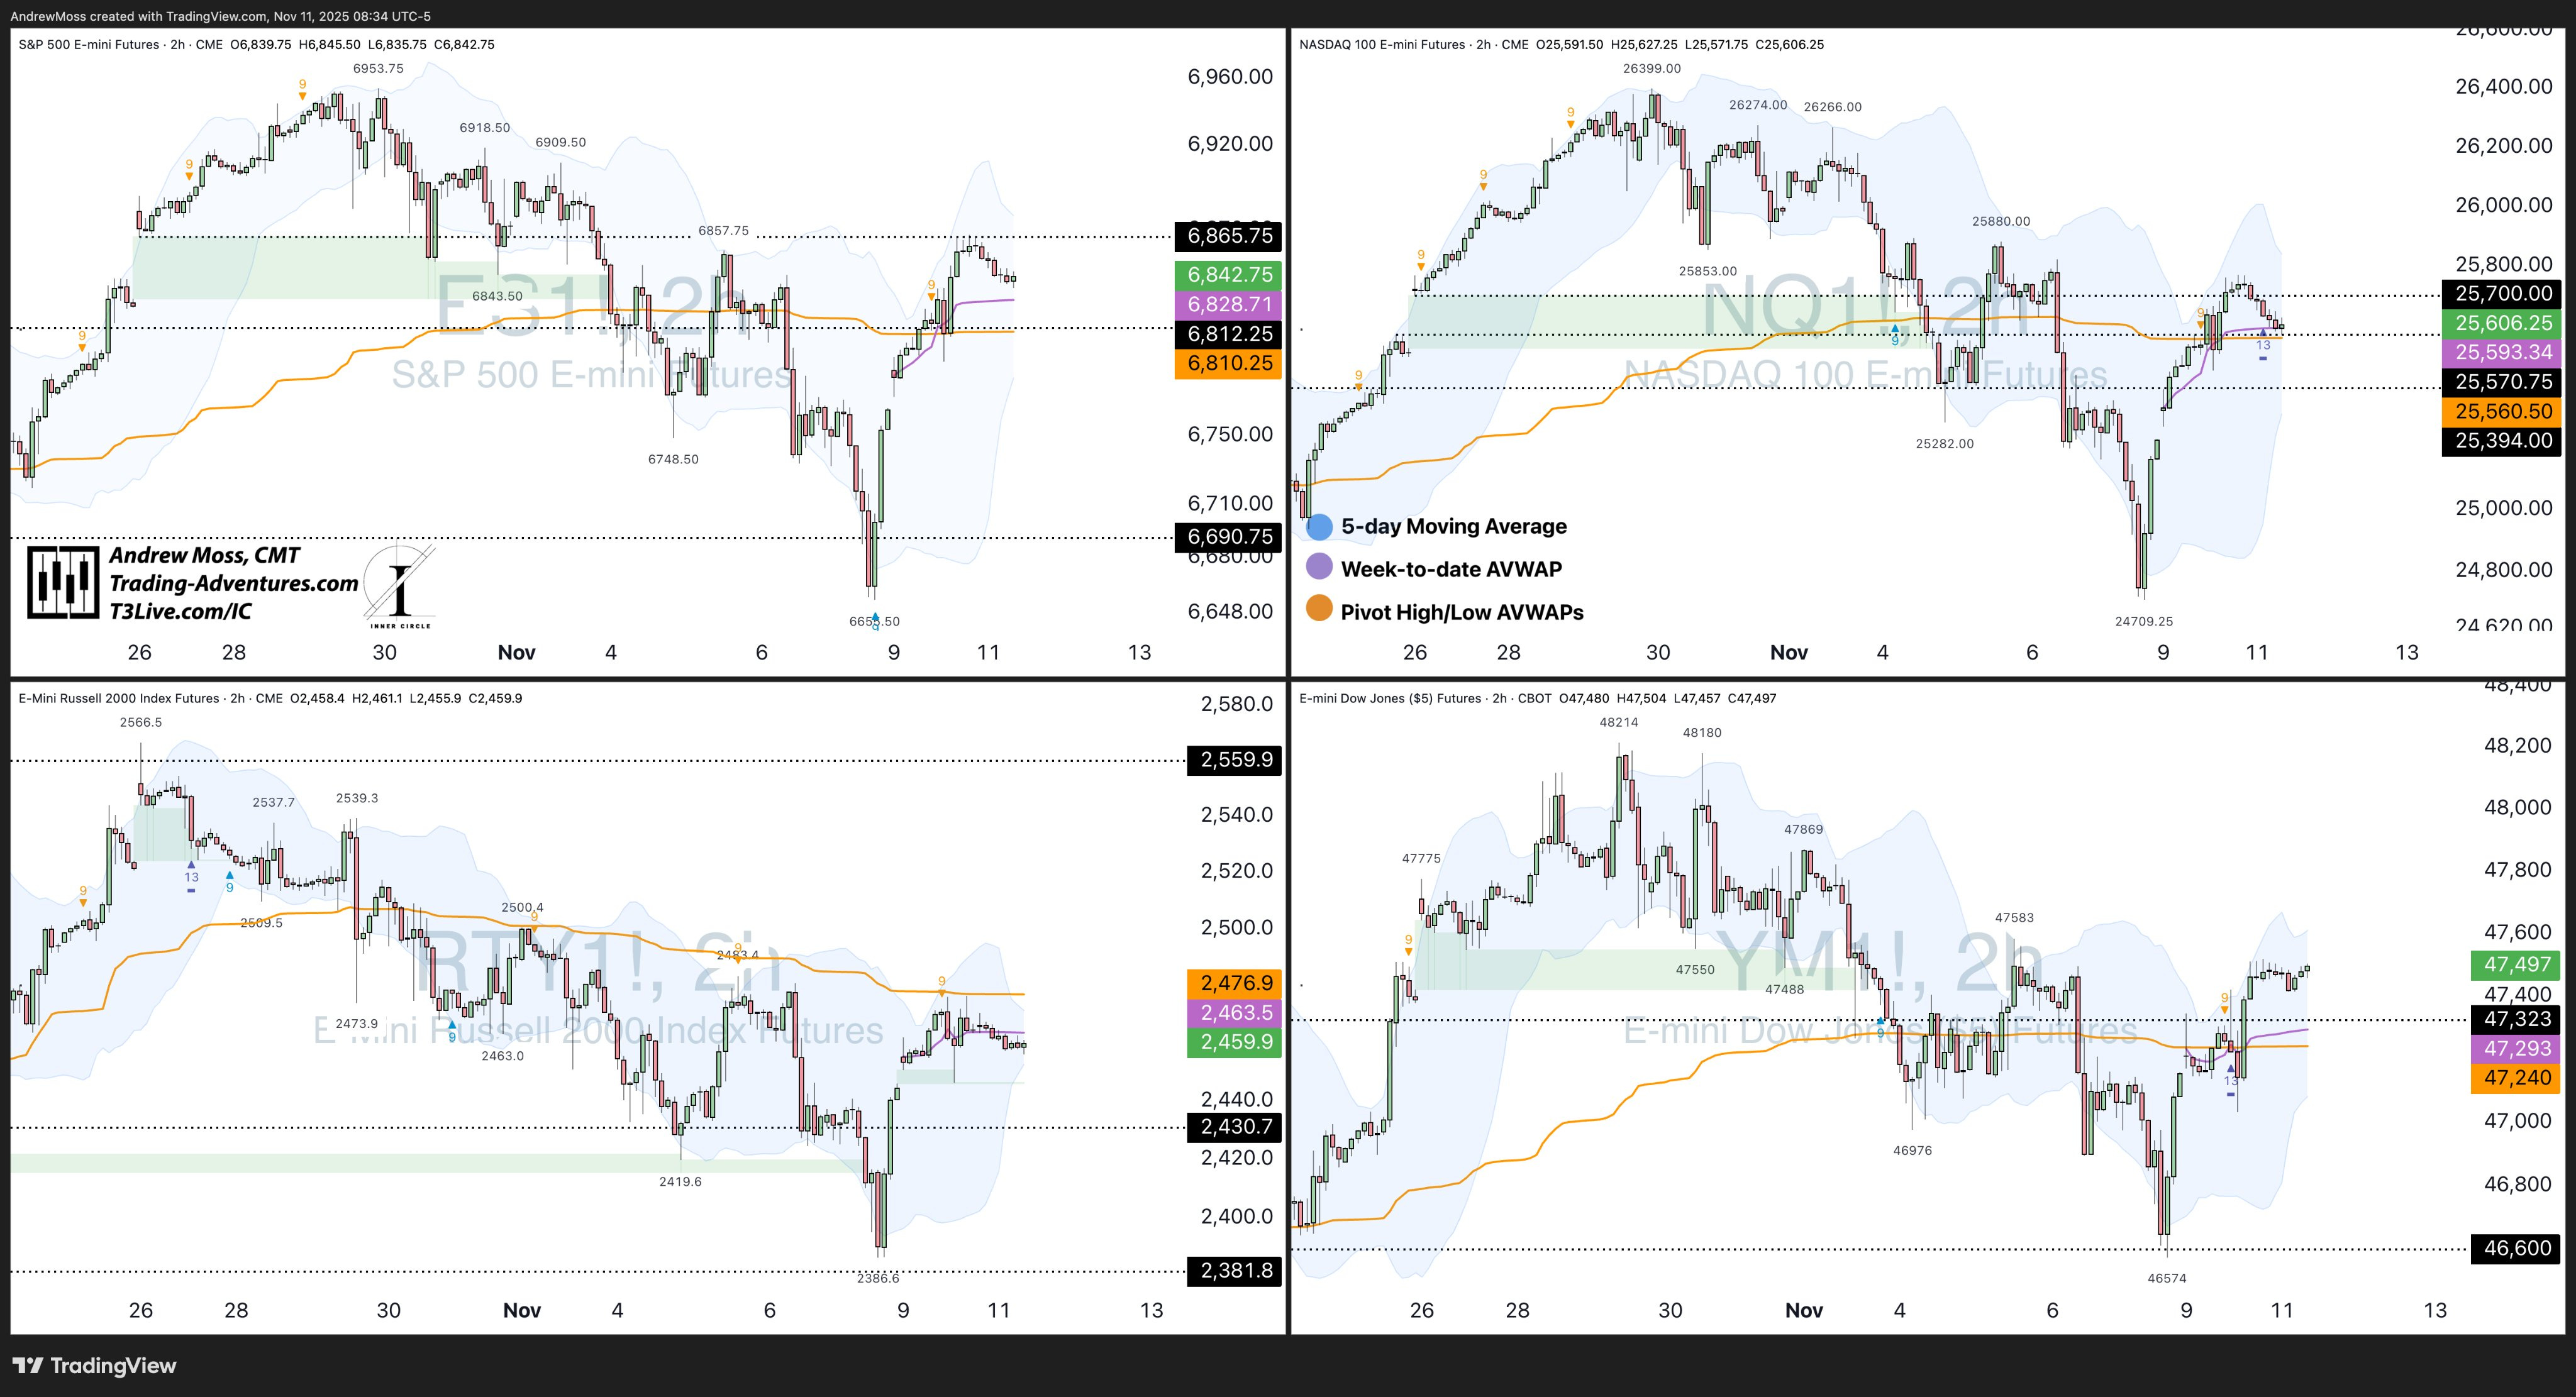This screenshot has width=2576, height=1397.
Task: Click the purple 13 marker on Russell chart
Action: tap(191, 878)
